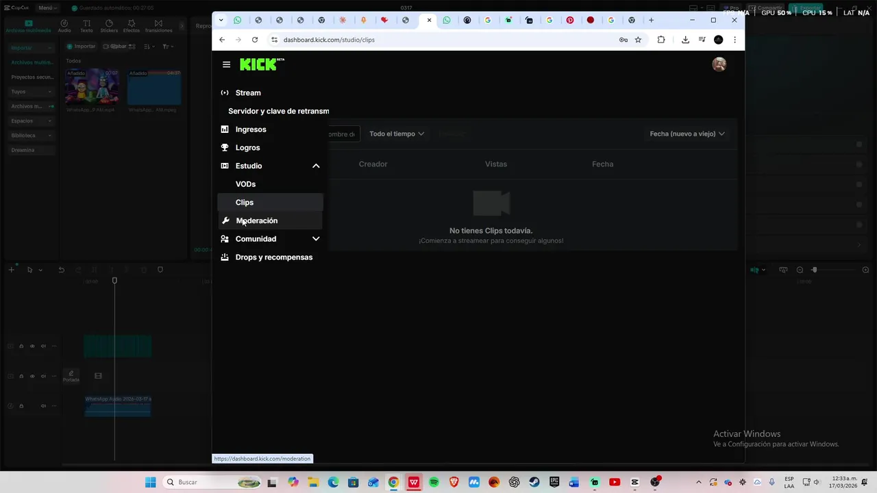The height and width of the screenshot is (493, 877).
Task: Collapse the Estudio section chevron
Action: click(x=316, y=166)
